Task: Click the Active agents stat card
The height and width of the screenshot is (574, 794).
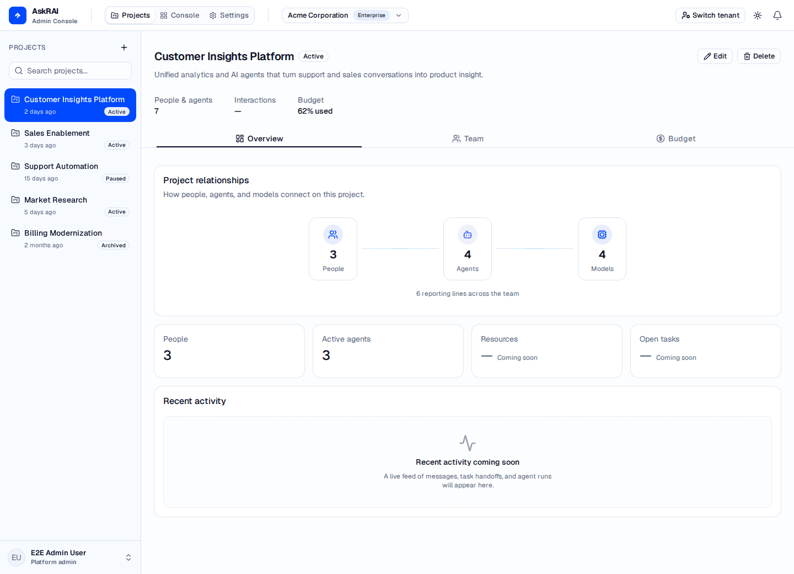Action: coord(388,351)
